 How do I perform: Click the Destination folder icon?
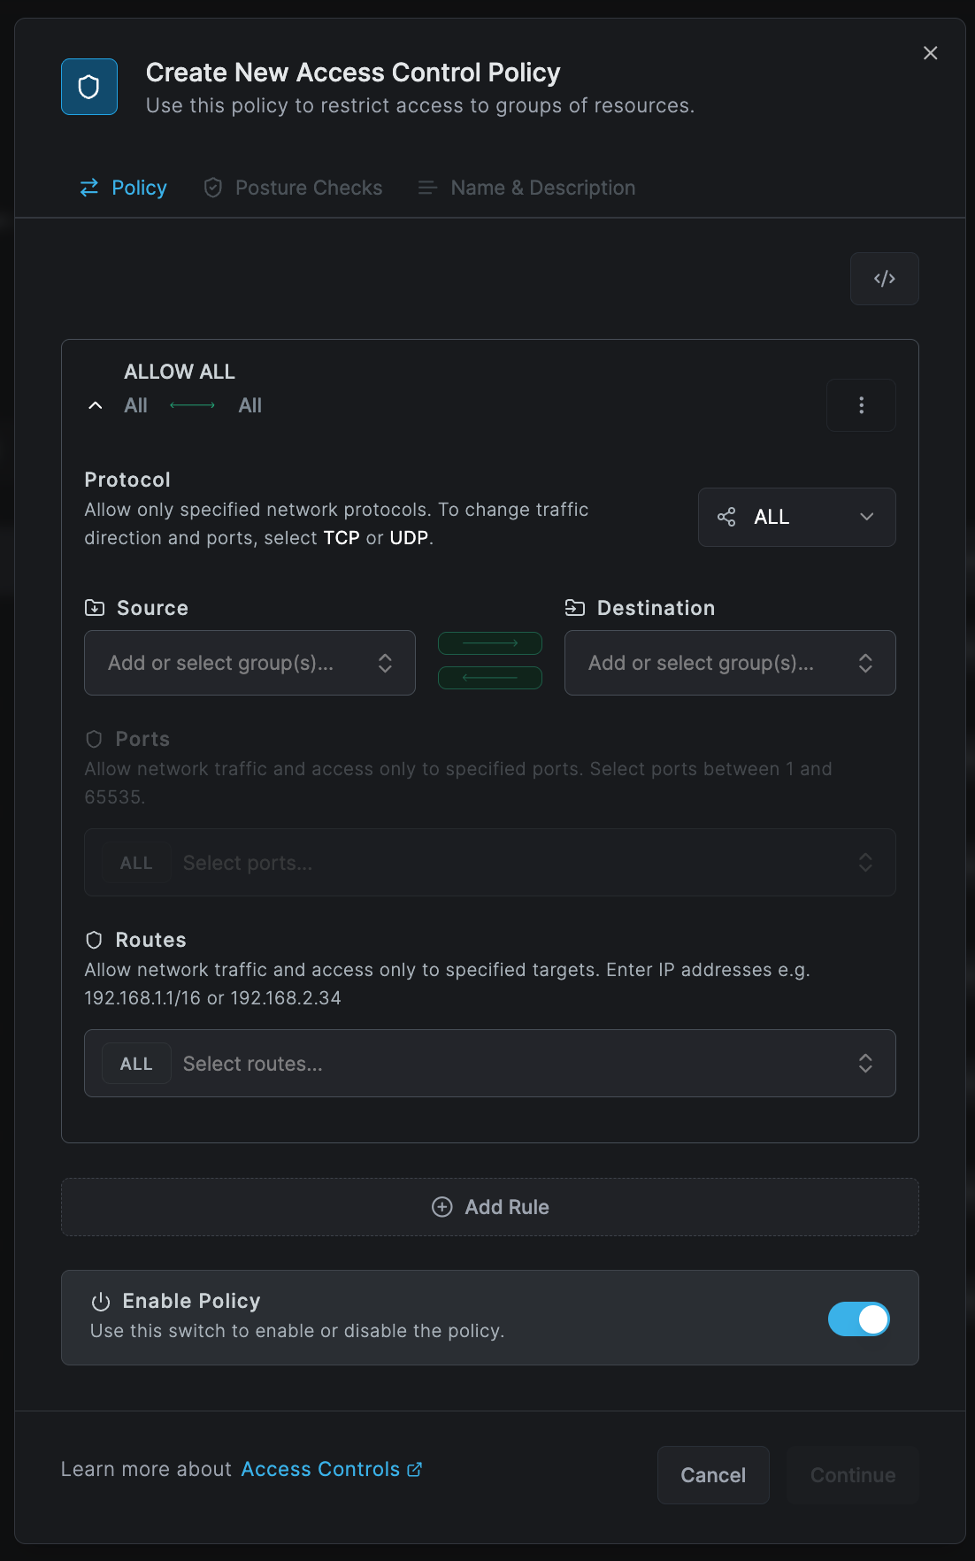(x=575, y=608)
